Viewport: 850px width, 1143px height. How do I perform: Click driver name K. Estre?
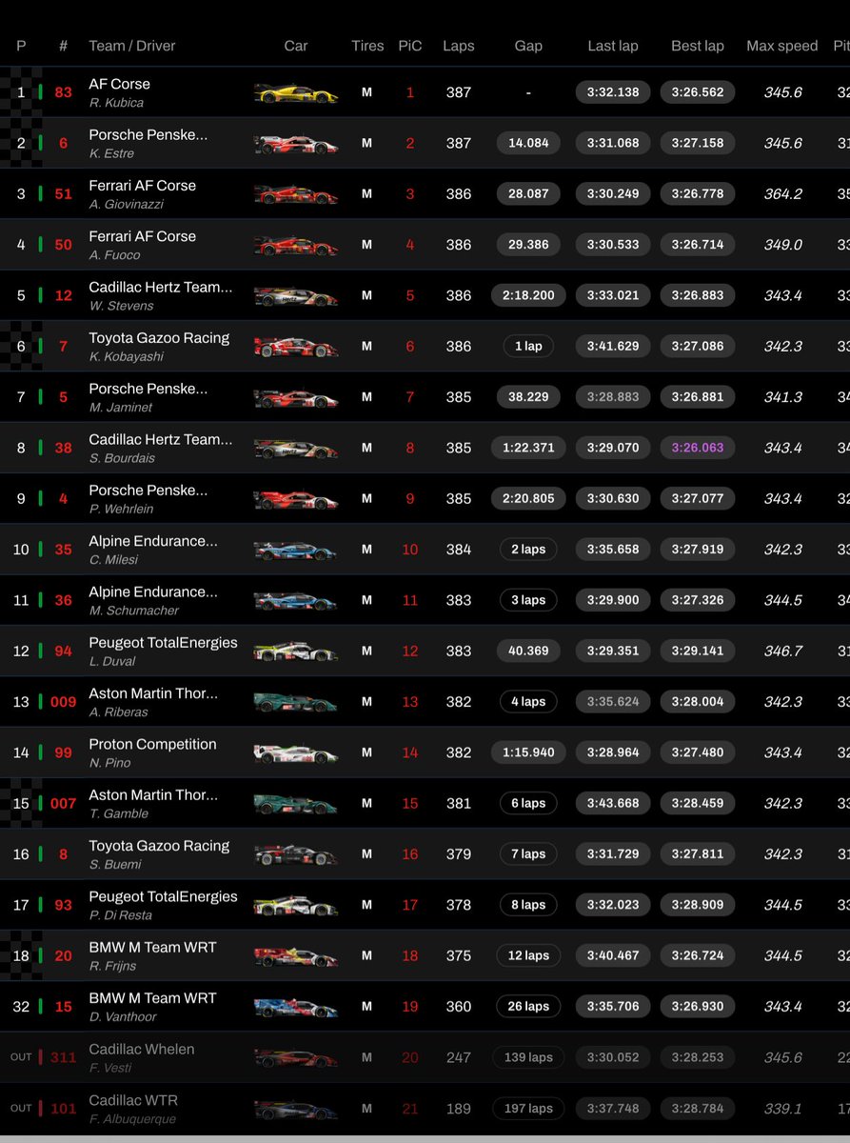click(x=111, y=153)
